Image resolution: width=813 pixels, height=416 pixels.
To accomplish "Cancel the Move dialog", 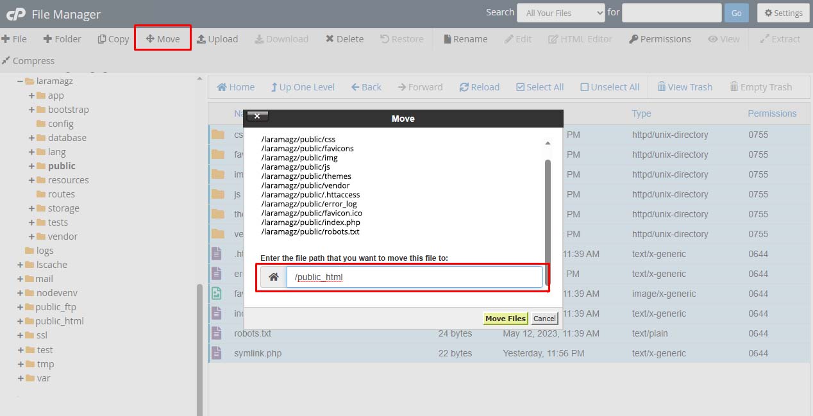I will pos(544,319).
